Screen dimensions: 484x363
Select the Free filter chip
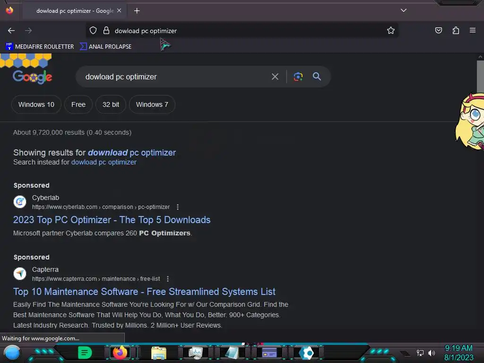point(78,104)
